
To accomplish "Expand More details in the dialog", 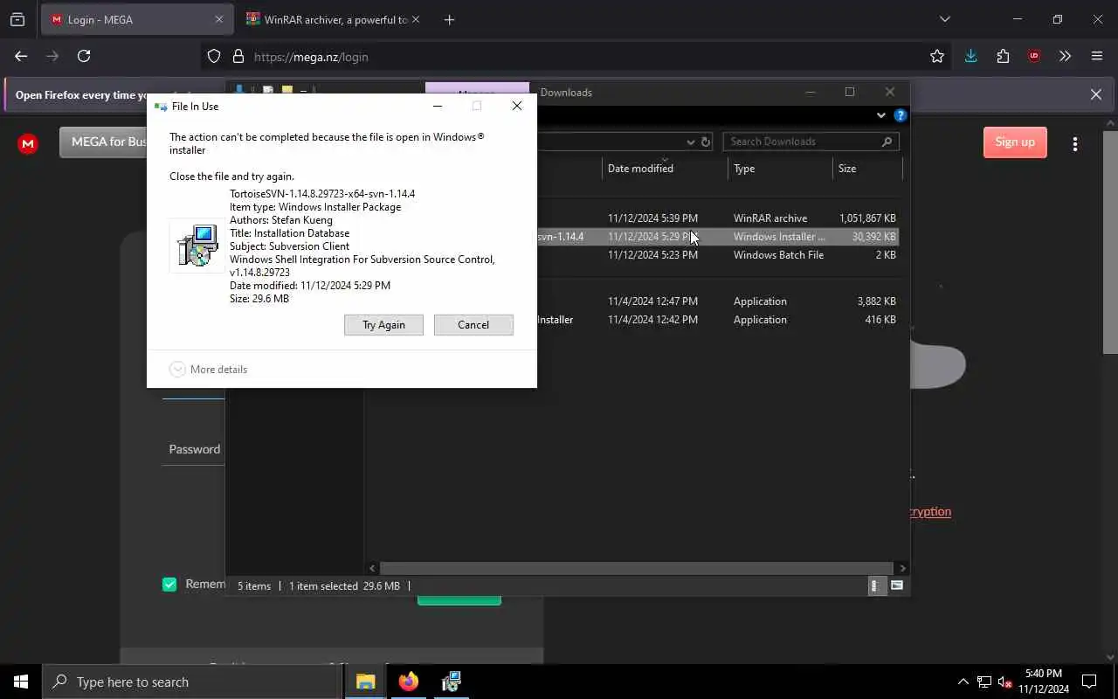I will [x=209, y=369].
